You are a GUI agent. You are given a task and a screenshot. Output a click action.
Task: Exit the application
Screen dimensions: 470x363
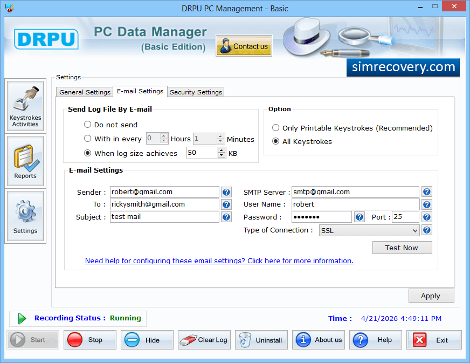(x=434, y=340)
